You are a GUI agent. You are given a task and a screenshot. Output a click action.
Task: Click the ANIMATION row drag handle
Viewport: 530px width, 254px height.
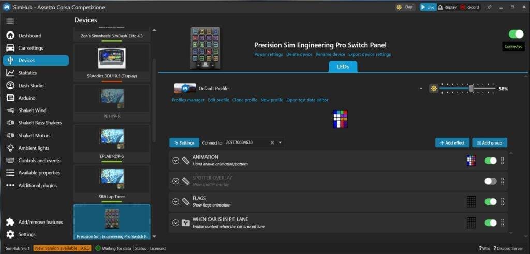[502, 161]
